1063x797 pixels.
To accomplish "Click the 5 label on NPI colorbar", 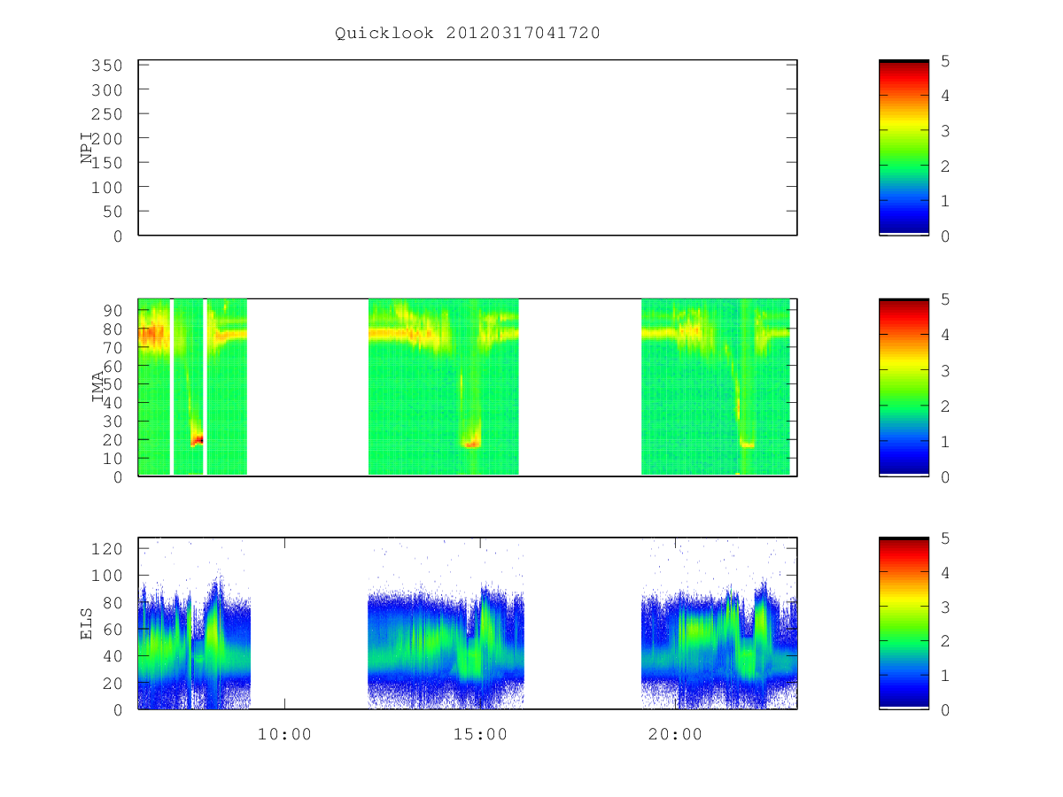I will [945, 61].
